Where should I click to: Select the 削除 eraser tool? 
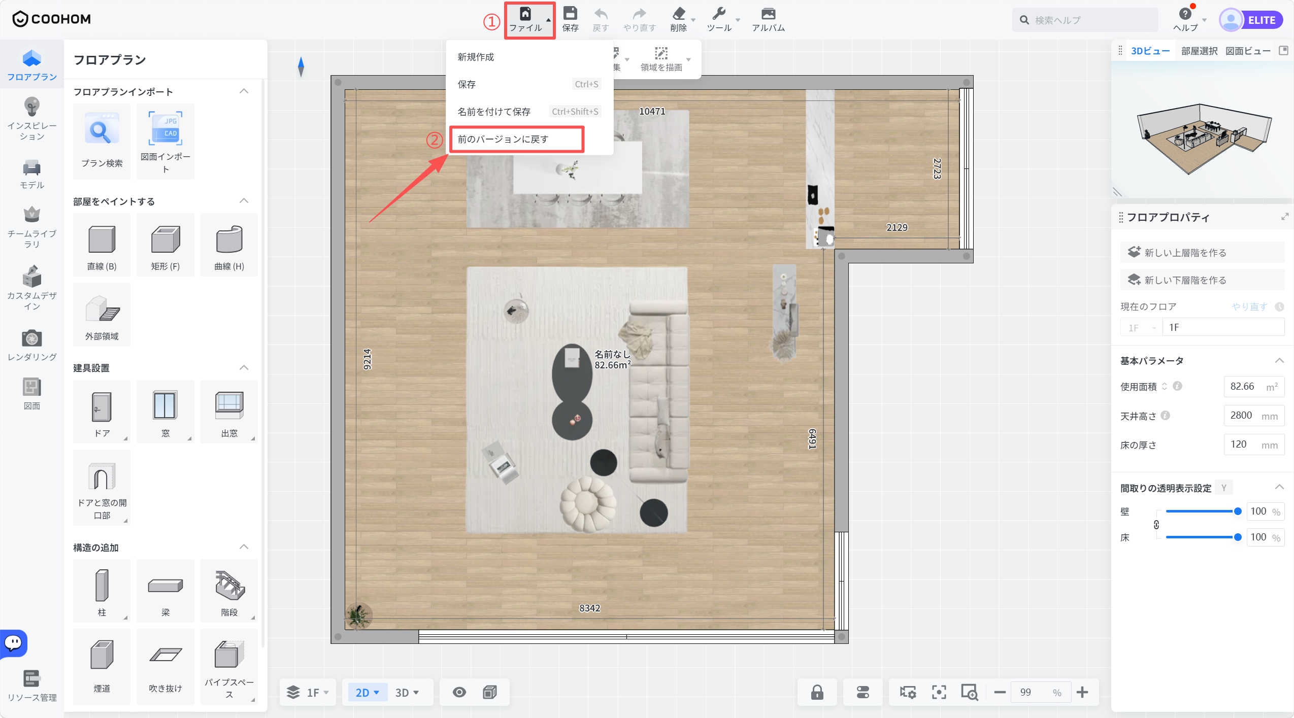click(679, 14)
